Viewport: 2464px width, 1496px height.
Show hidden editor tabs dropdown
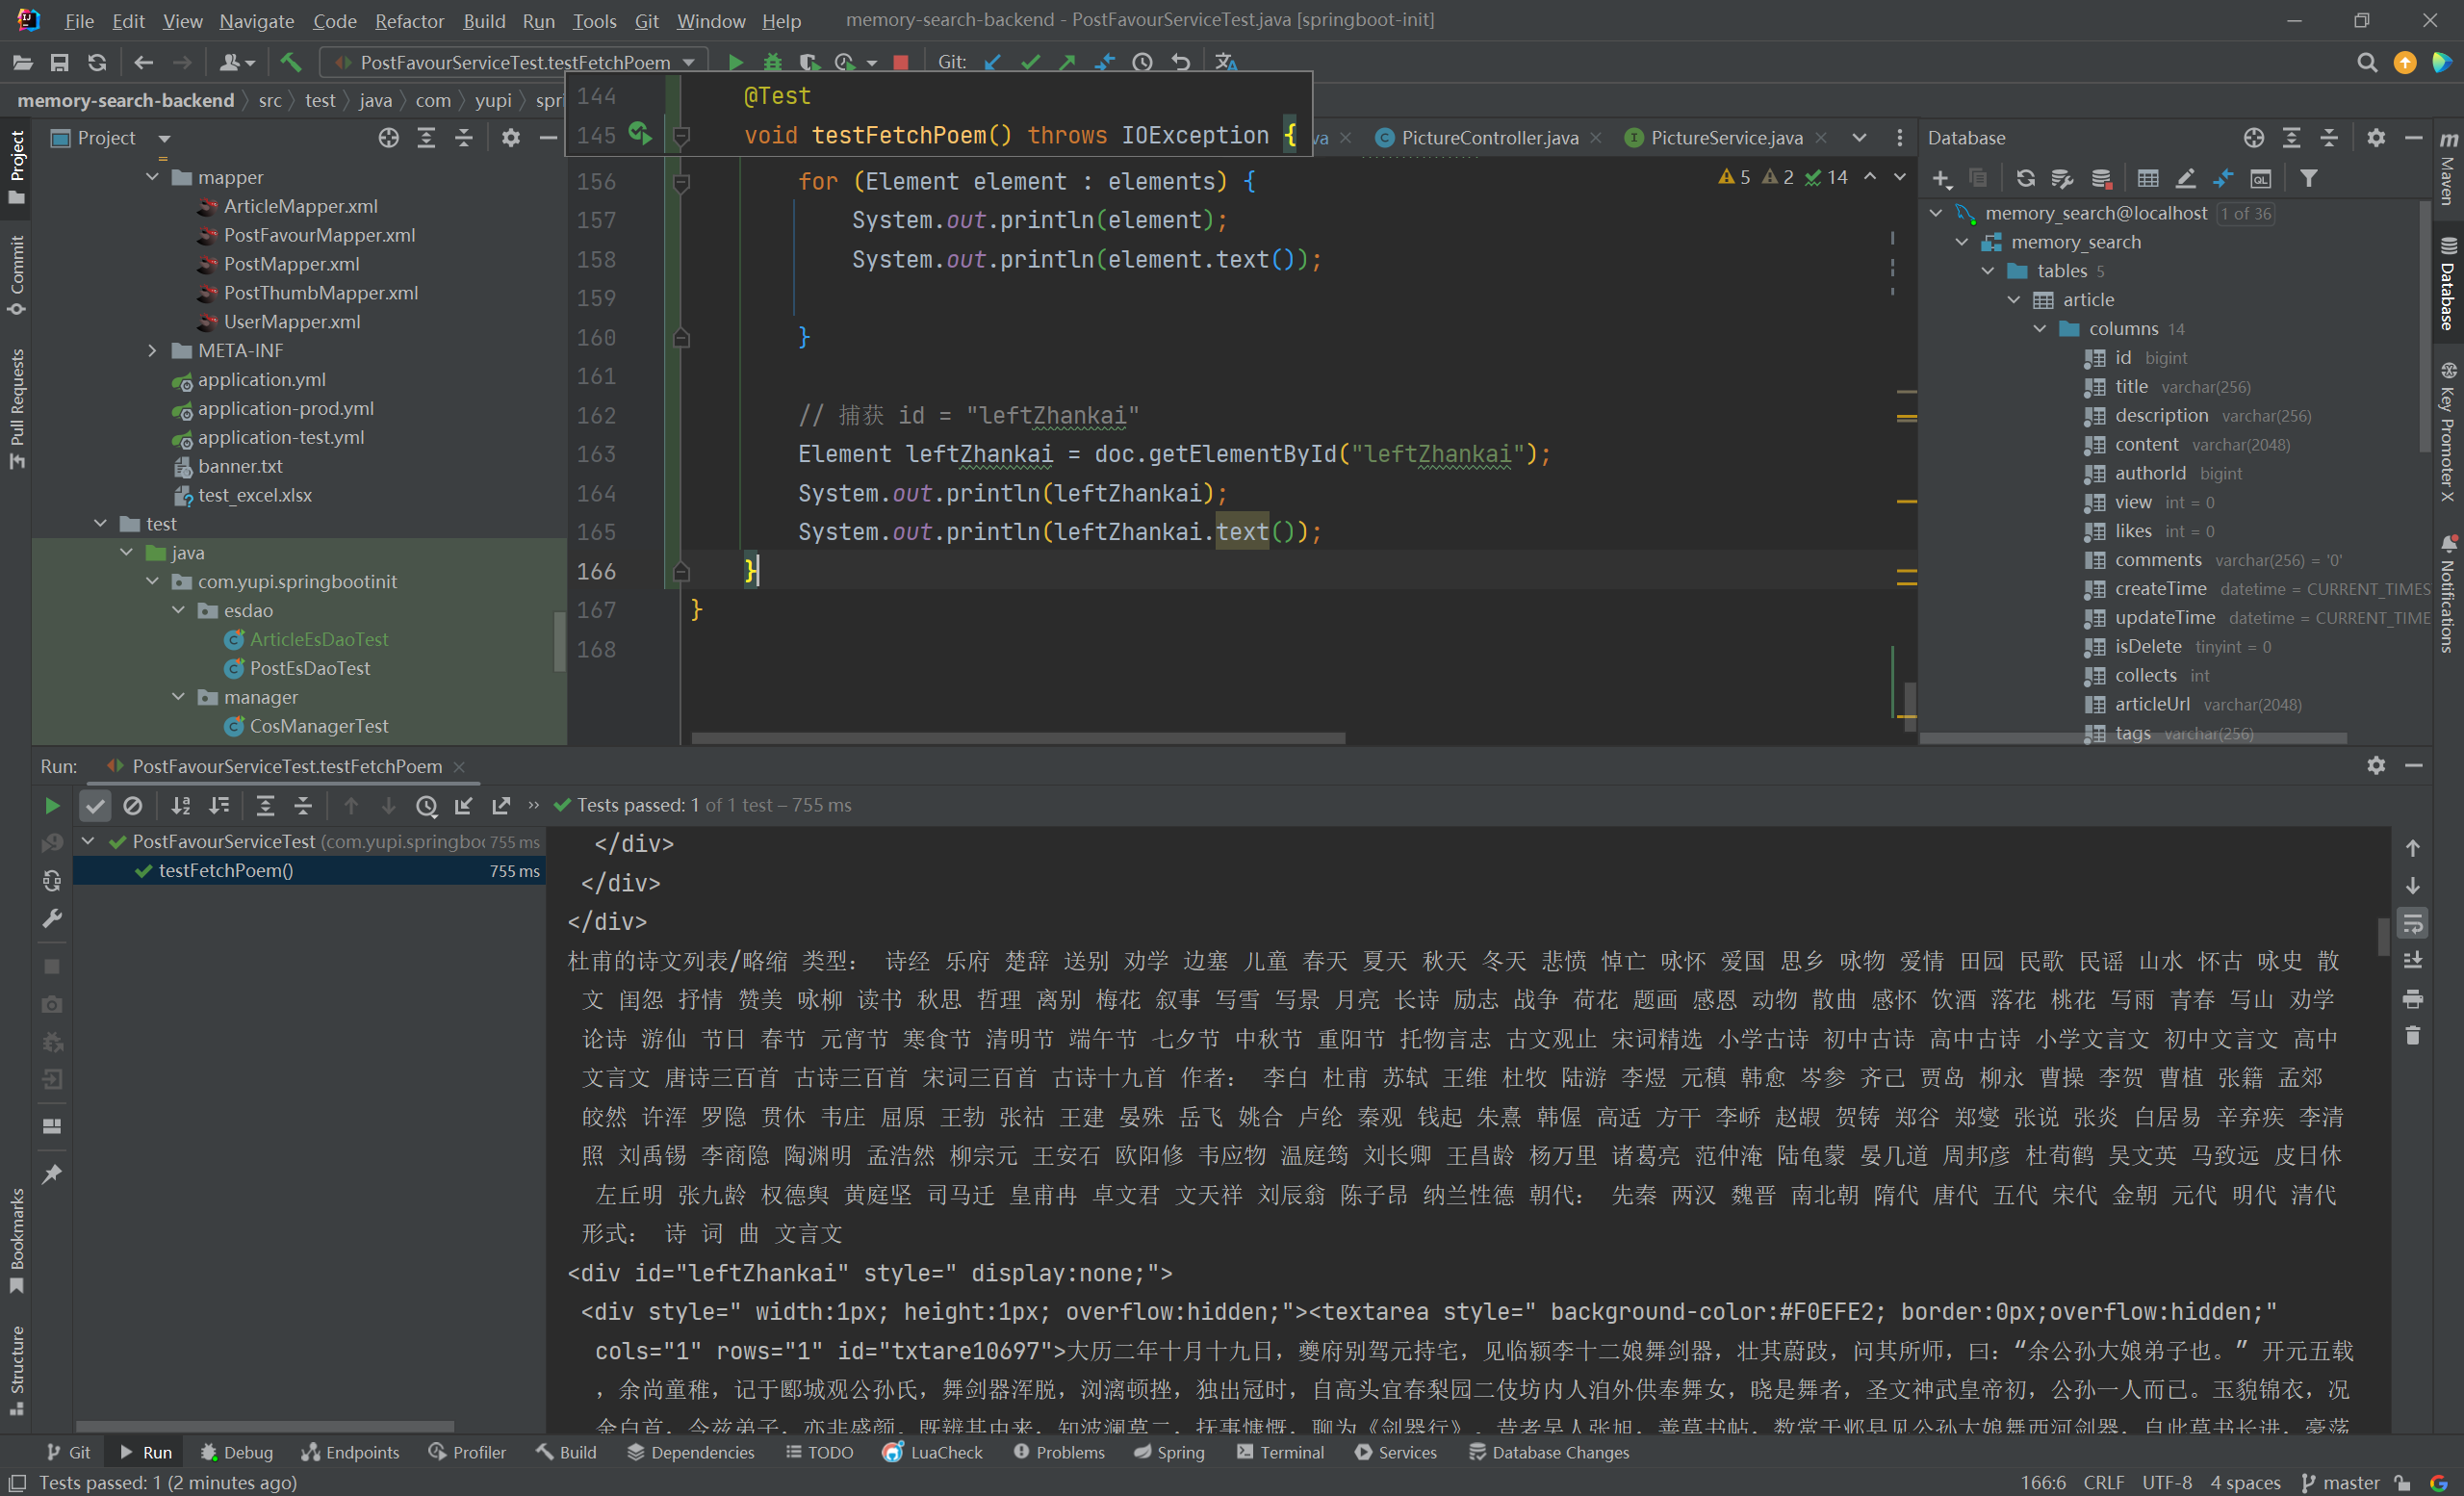1859,138
